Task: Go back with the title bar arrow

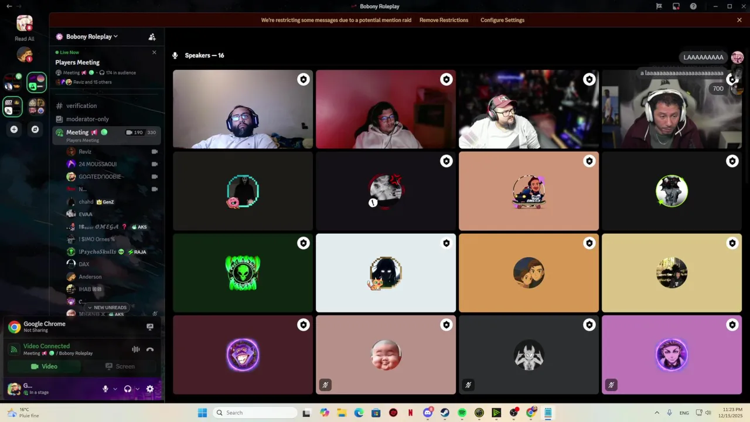Action: click(9, 6)
